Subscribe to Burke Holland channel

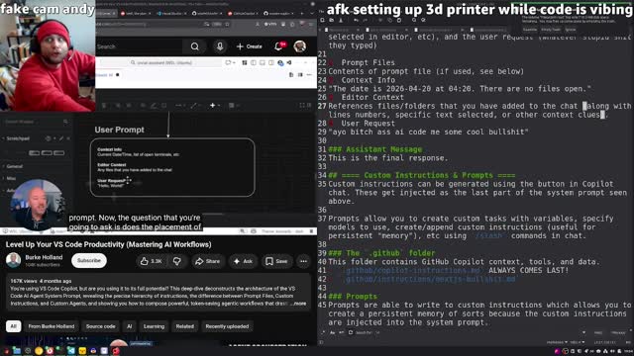pyautogui.click(x=89, y=261)
